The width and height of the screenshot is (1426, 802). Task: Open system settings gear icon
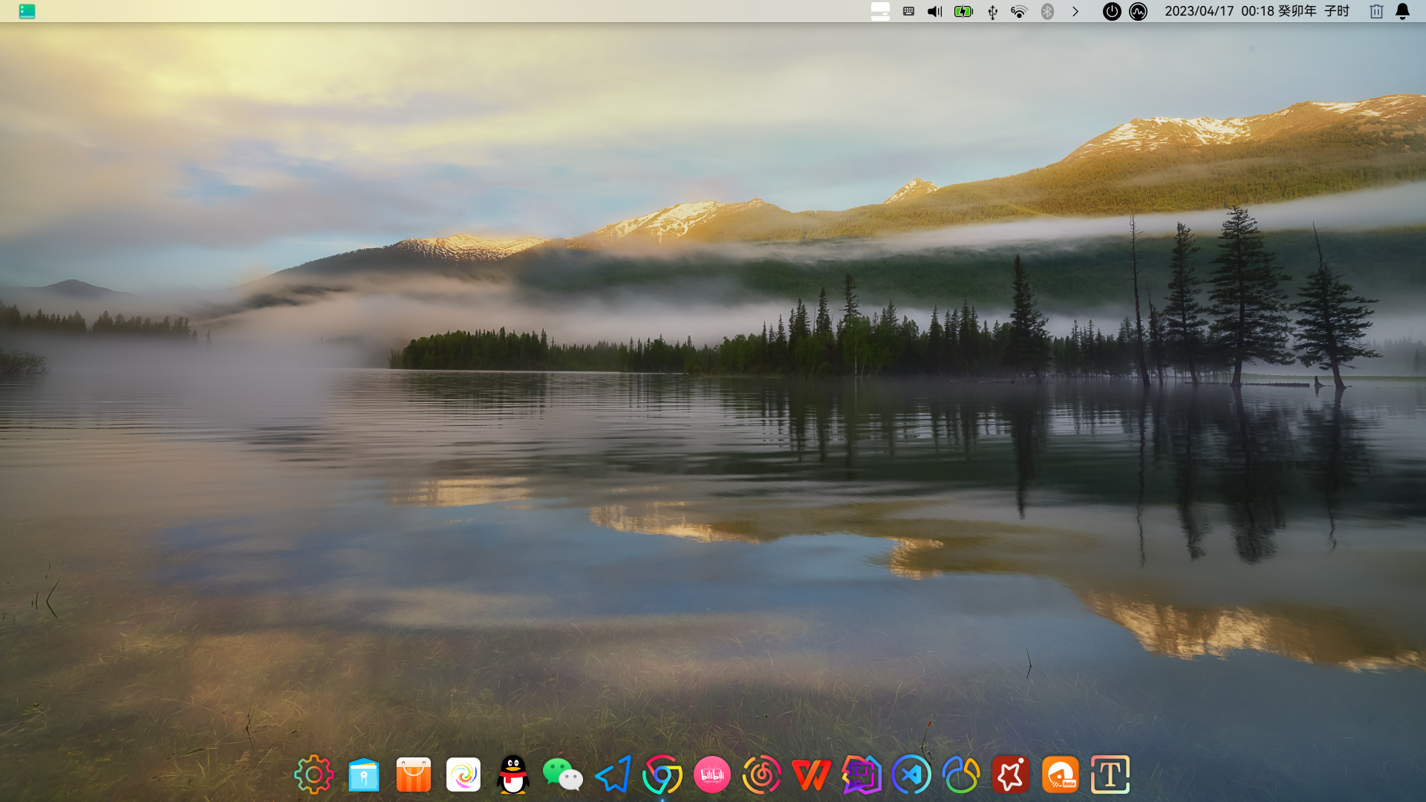click(x=314, y=775)
